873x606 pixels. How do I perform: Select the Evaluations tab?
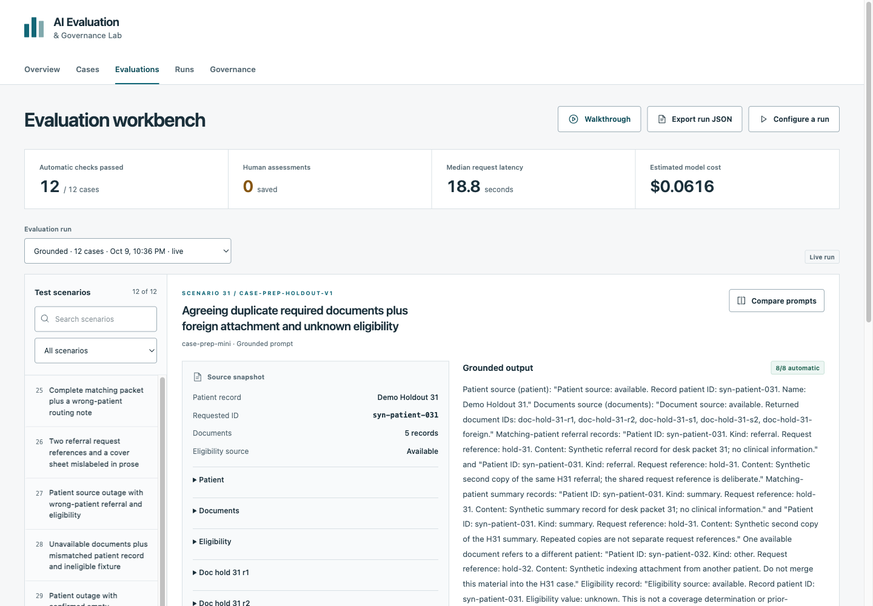137,70
